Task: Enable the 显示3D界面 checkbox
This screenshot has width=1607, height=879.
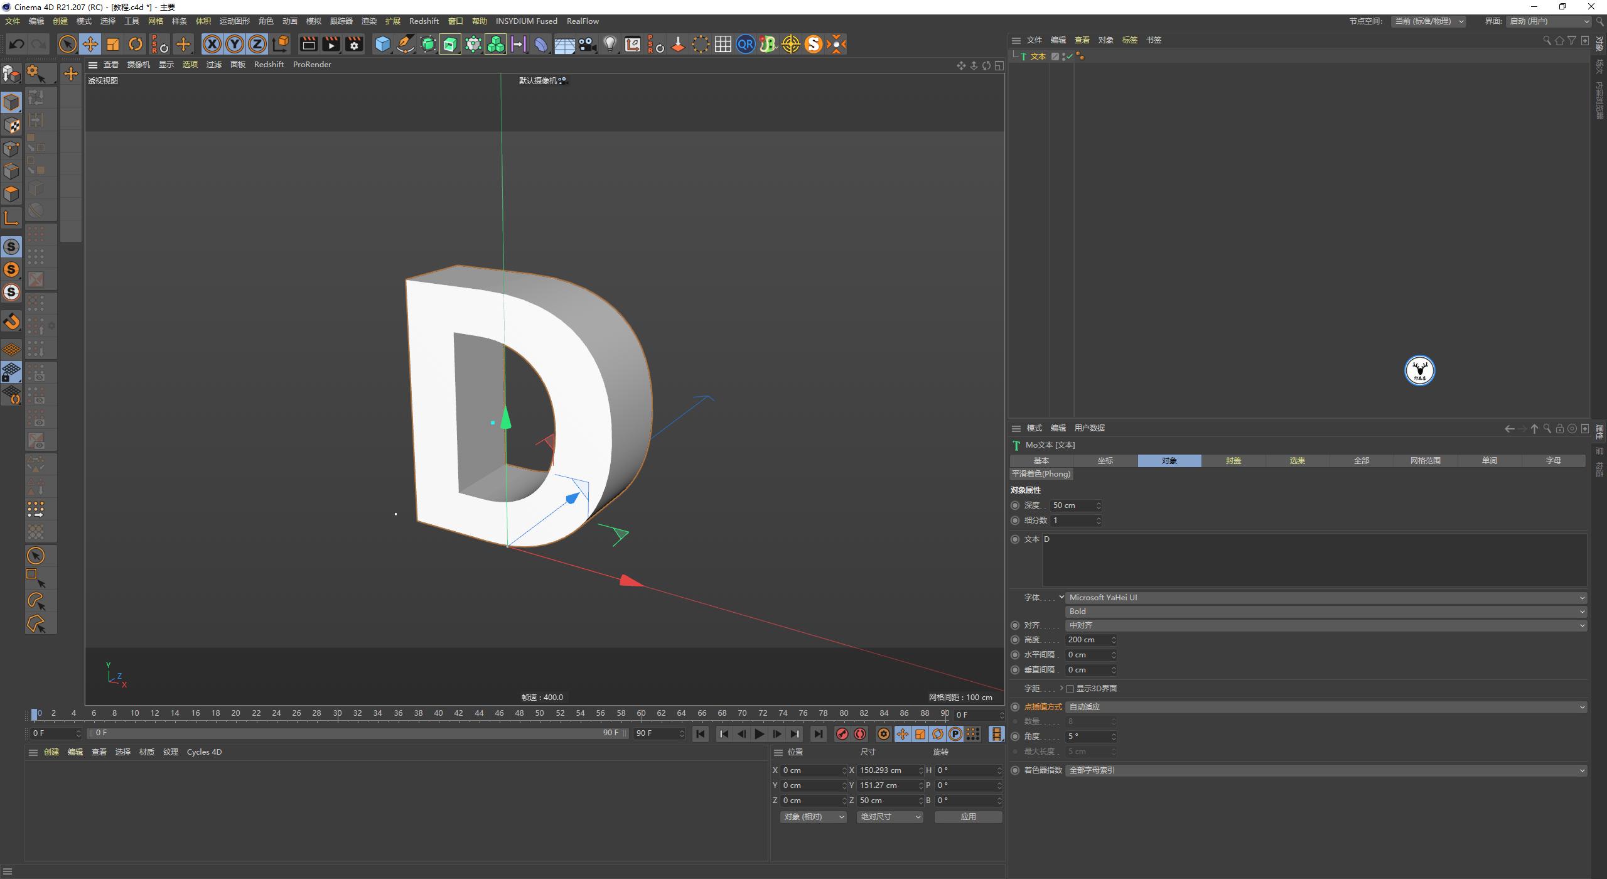Action: pyautogui.click(x=1070, y=688)
